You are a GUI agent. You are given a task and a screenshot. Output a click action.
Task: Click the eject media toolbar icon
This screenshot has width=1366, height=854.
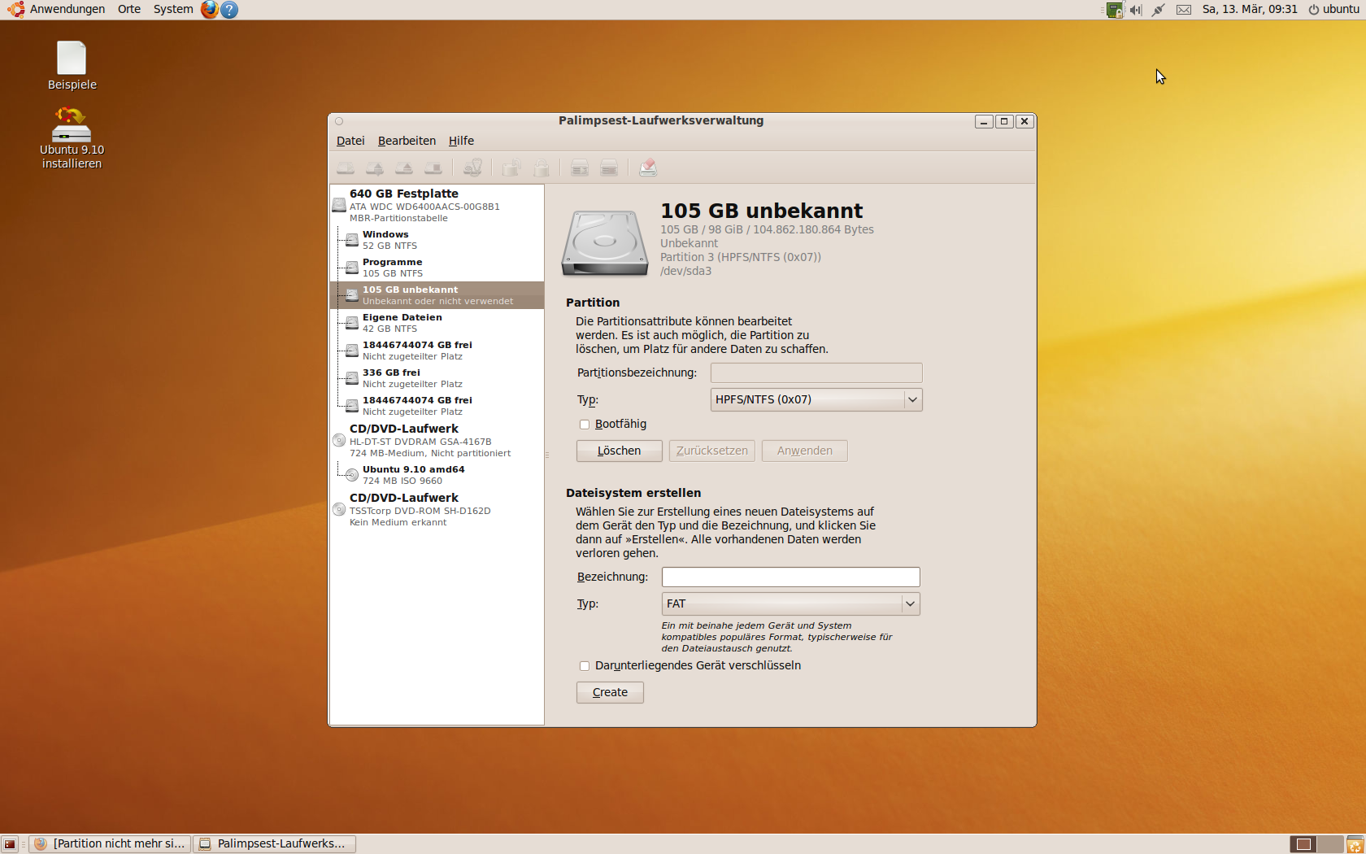(404, 168)
